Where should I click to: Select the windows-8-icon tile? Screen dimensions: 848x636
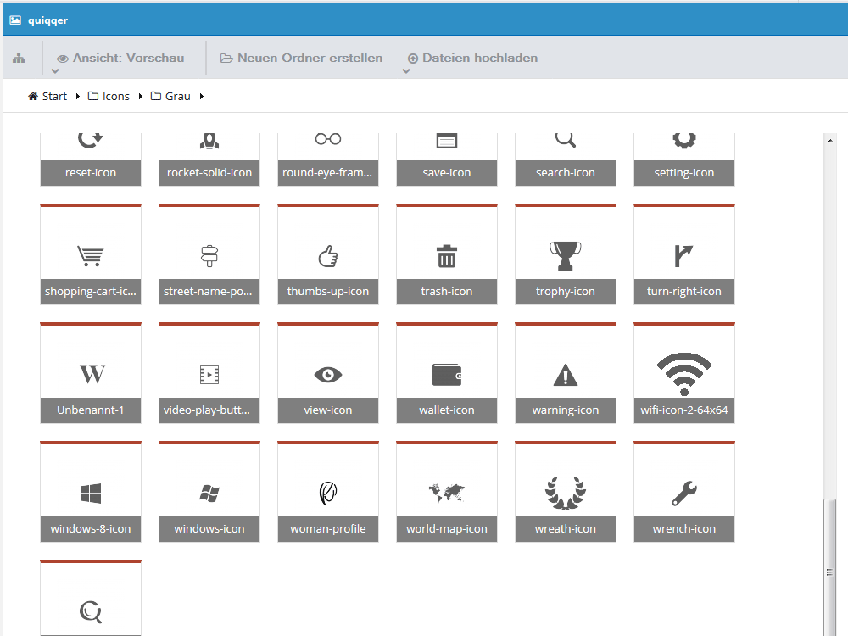click(x=91, y=492)
